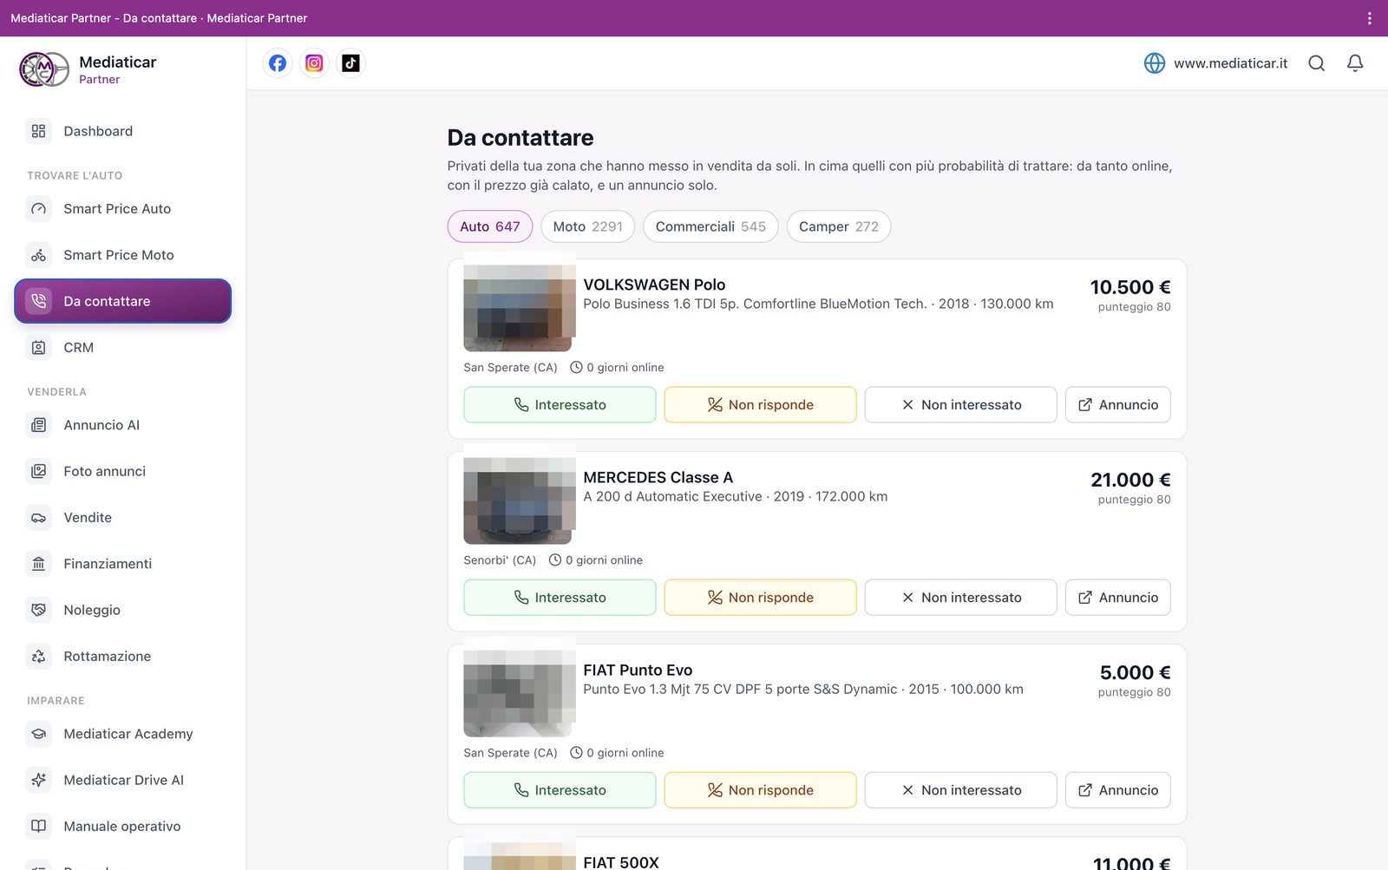
Task: Click the Mediaticar Academy graduation cap icon
Action: point(38,734)
